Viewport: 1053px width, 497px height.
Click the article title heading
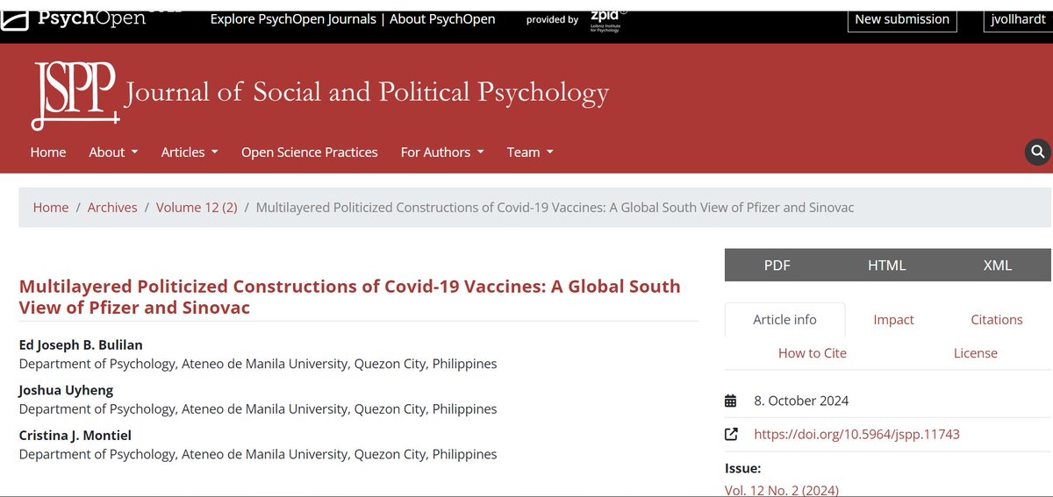[349, 297]
